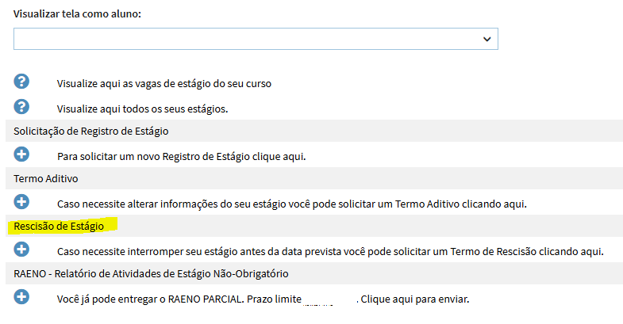Viewport: 623px width, 324px height.
Task: Click the link to request a Termo de Rescisão
Action: (330, 251)
